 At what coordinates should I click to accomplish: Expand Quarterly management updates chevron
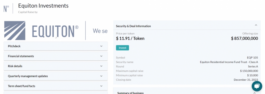click(x=101, y=76)
